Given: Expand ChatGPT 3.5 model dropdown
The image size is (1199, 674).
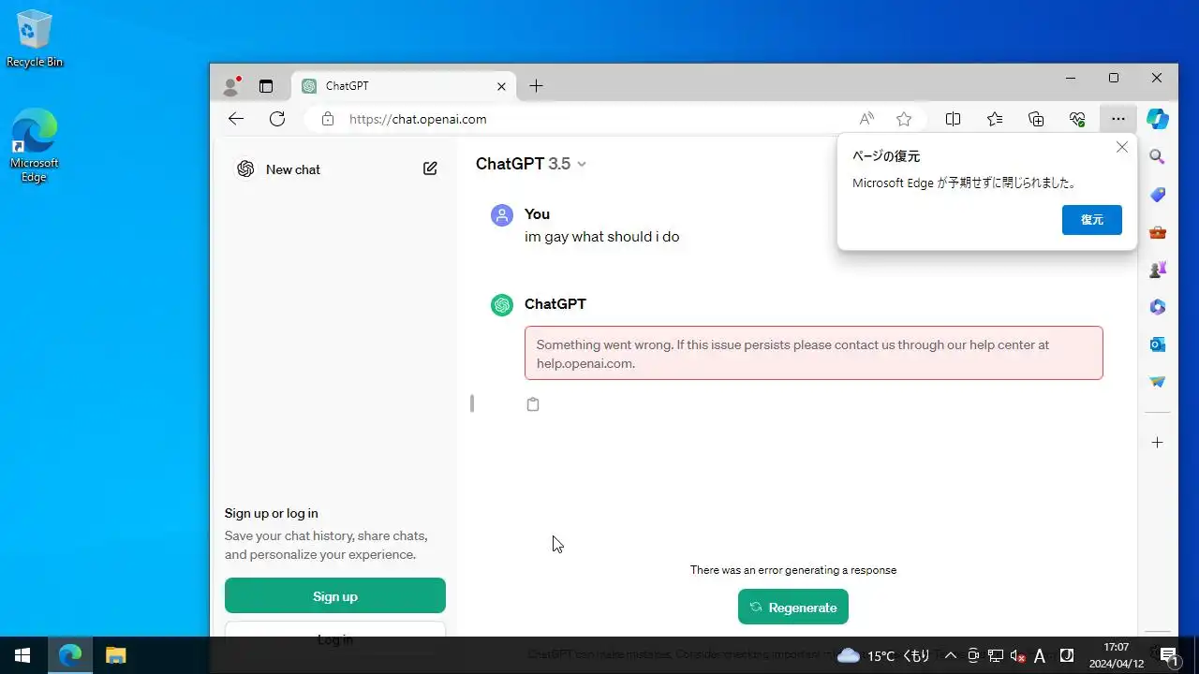Looking at the screenshot, I should pos(531,164).
